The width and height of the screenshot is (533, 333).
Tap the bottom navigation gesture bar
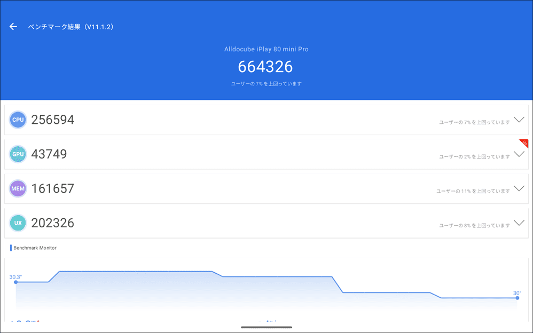tap(266, 327)
